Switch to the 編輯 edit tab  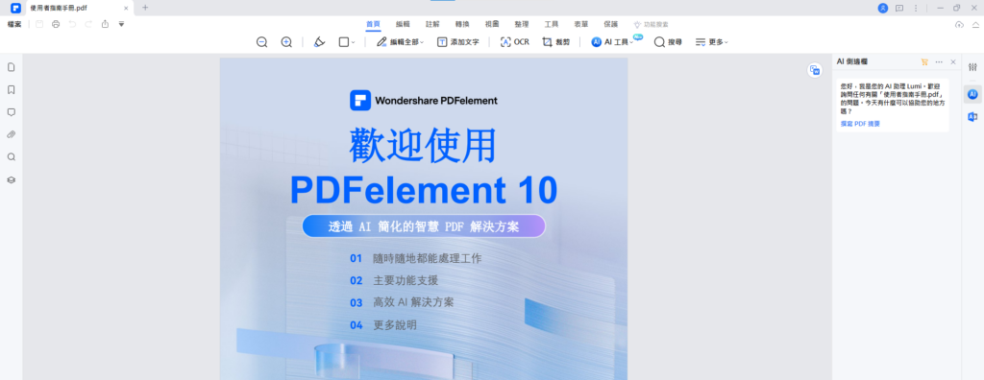tap(403, 24)
